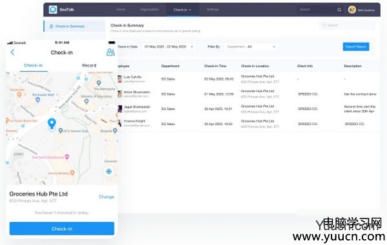Open the Organization menu item
The image size is (387, 245).
click(x=150, y=10)
